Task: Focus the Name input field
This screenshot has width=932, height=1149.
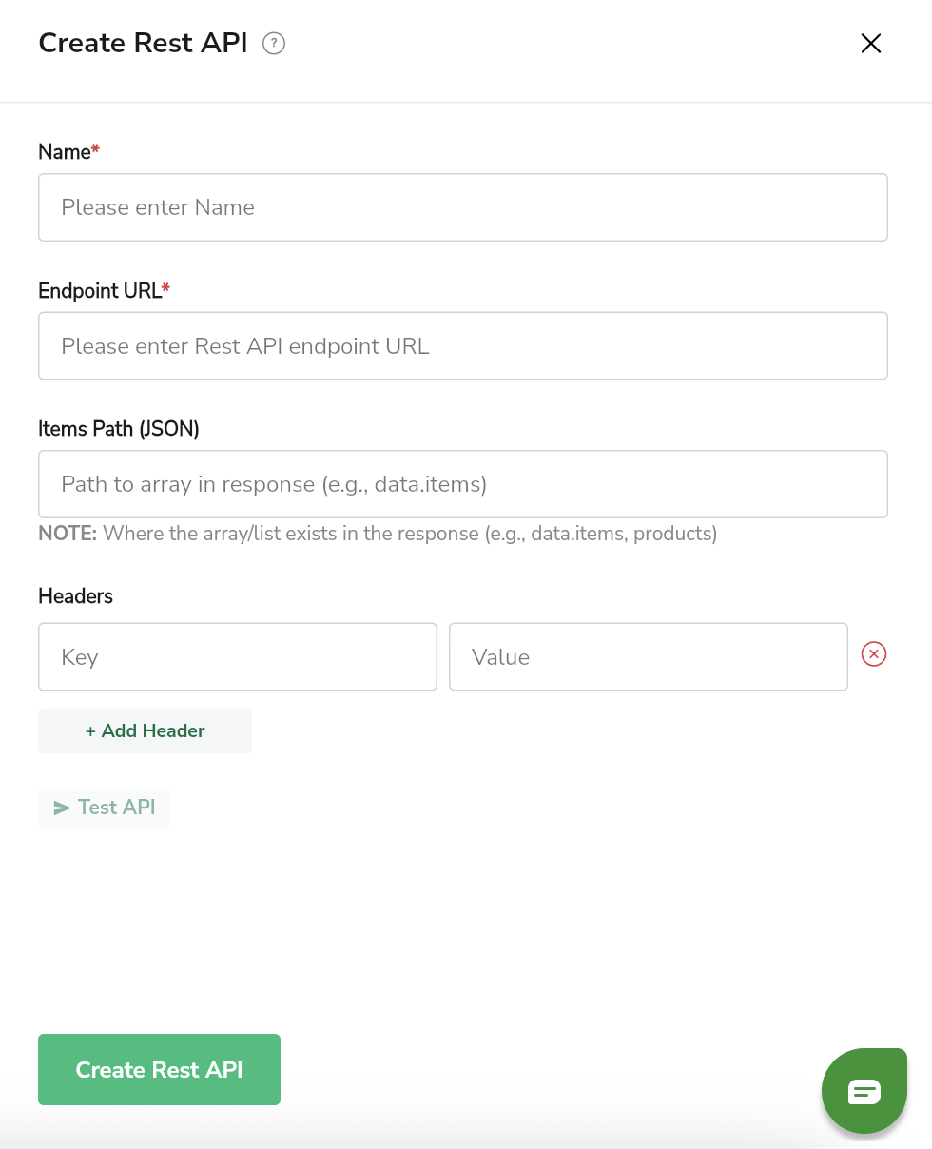Action: (x=462, y=207)
